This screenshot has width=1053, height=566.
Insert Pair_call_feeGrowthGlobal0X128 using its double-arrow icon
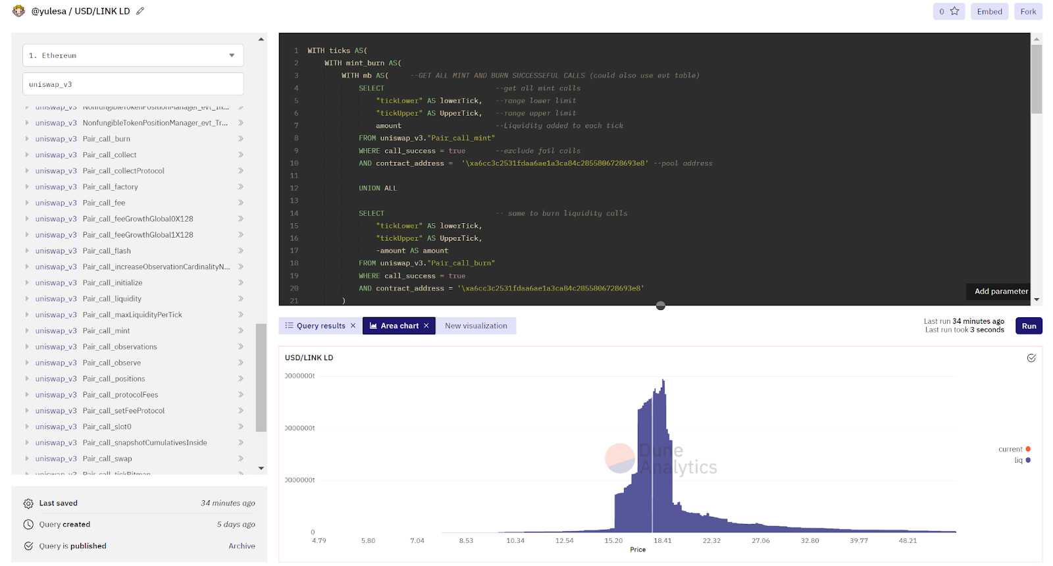(x=241, y=219)
